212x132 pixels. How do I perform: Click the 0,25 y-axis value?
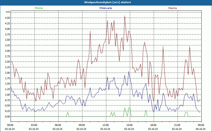pyautogui.click(x=8, y=111)
